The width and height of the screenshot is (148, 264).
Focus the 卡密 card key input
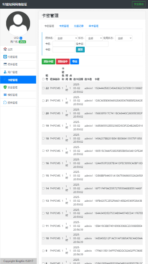point(64,49)
